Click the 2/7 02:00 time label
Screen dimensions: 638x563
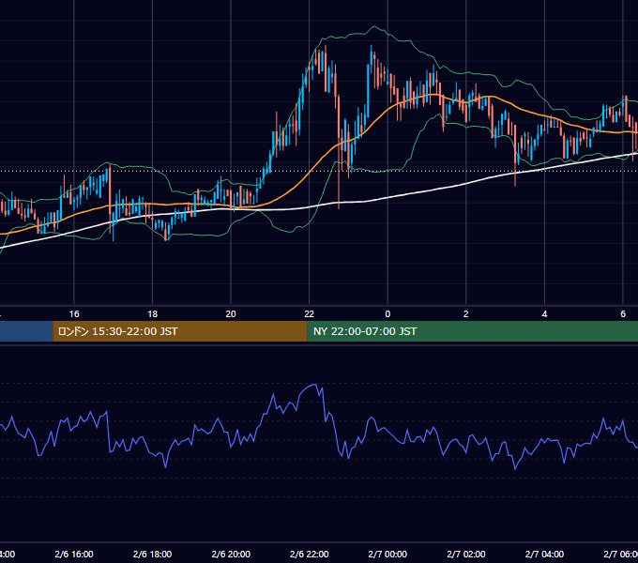click(466, 554)
